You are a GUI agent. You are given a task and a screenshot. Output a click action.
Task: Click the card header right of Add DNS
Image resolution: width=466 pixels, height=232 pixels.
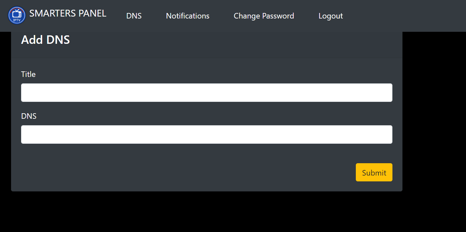click(x=227, y=44)
